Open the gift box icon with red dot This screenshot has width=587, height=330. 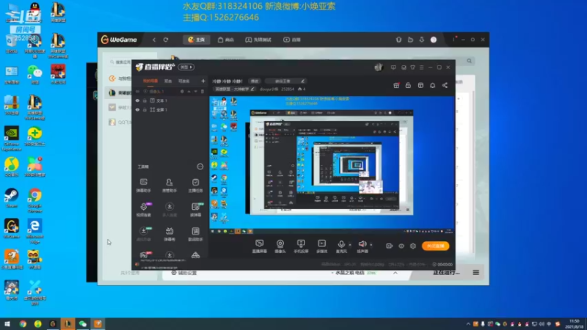396,85
